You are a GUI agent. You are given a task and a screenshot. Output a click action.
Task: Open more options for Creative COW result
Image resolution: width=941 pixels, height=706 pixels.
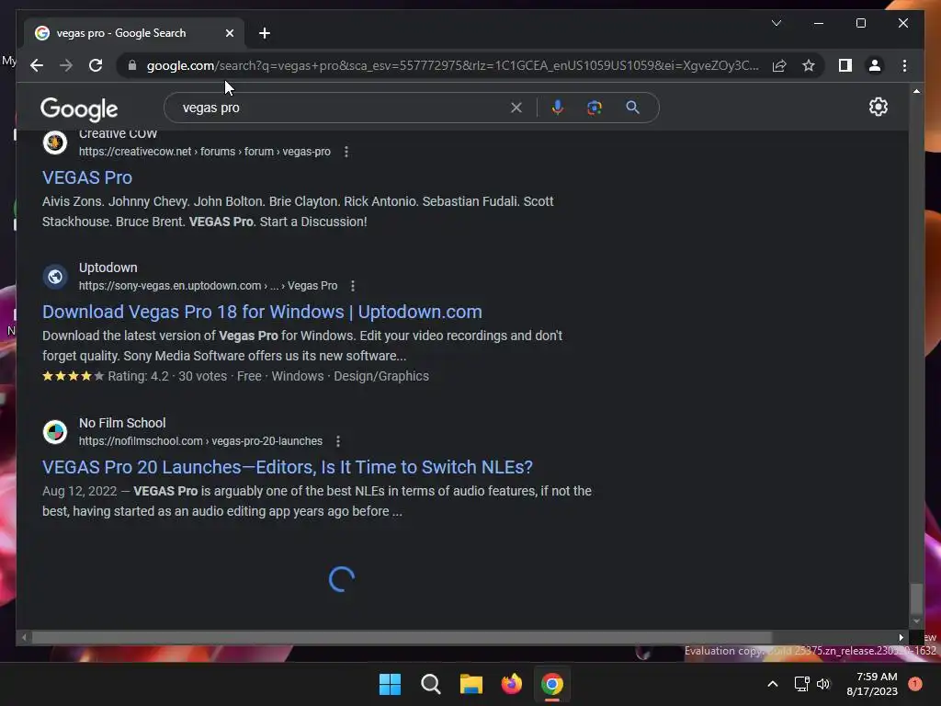coord(346,152)
